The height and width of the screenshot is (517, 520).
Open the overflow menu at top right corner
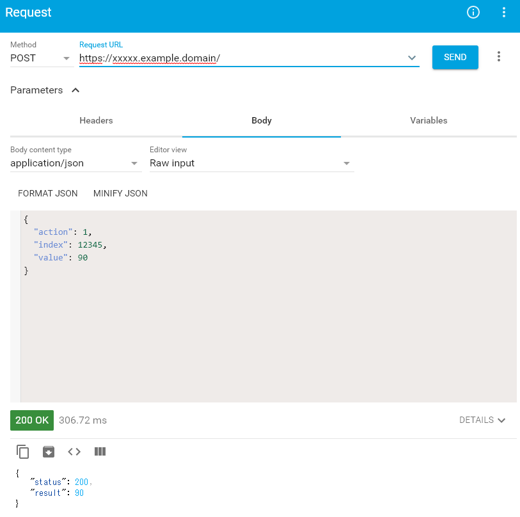[x=504, y=12]
